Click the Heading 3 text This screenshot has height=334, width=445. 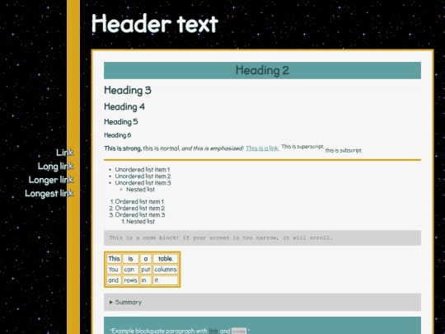pos(128,91)
